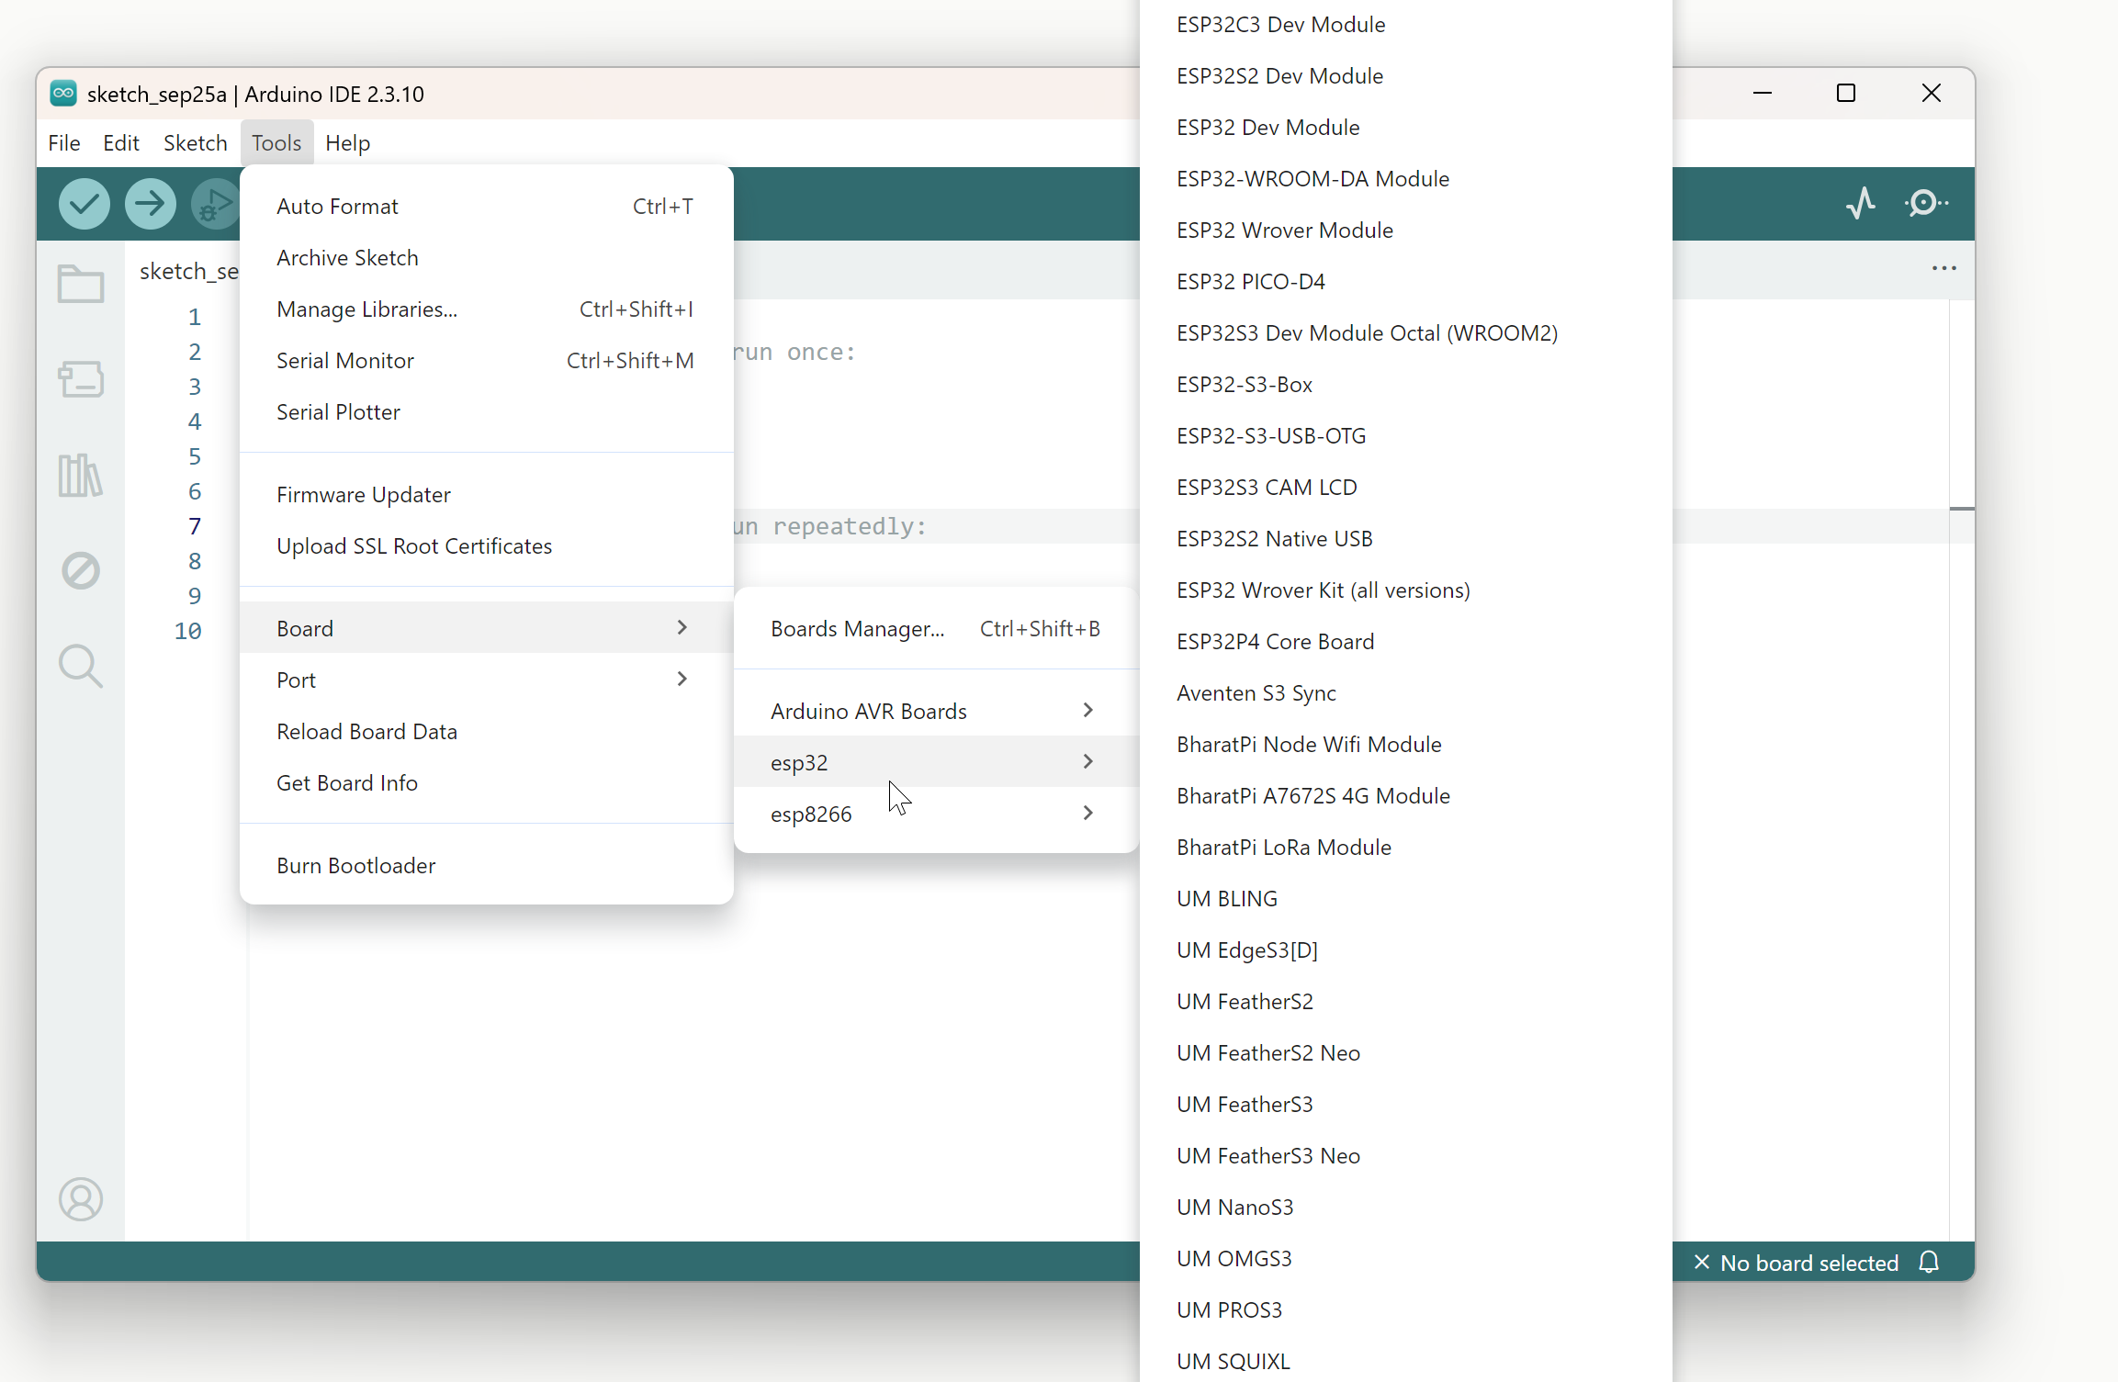This screenshot has height=1382, width=2118.
Task: Select Manage Libraries menu entry
Action: (x=487, y=309)
